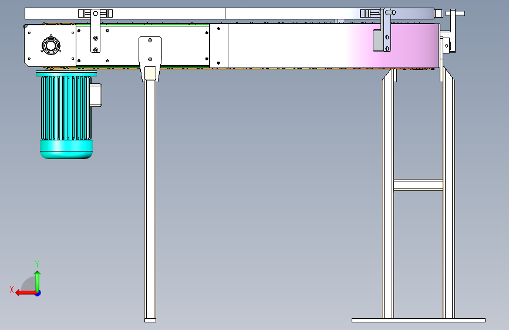Click the left guide rail bracket arm
The height and width of the screenshot is (330, 509).
pyautogui.click(x=96, y=31)
